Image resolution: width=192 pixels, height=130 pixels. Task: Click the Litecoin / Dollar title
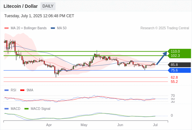21,6
